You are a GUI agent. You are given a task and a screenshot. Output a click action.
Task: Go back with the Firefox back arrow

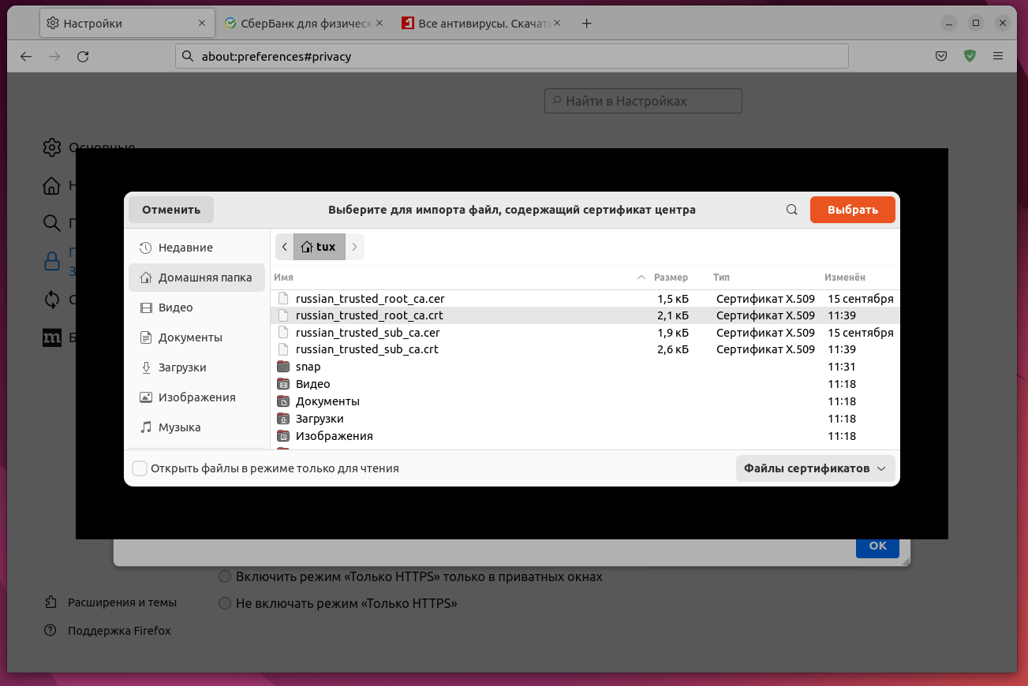tap(26, 57)
